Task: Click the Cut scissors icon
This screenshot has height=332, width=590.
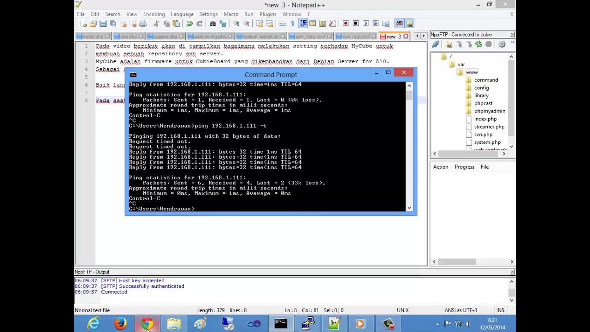Action: click(x=156, y=24)
